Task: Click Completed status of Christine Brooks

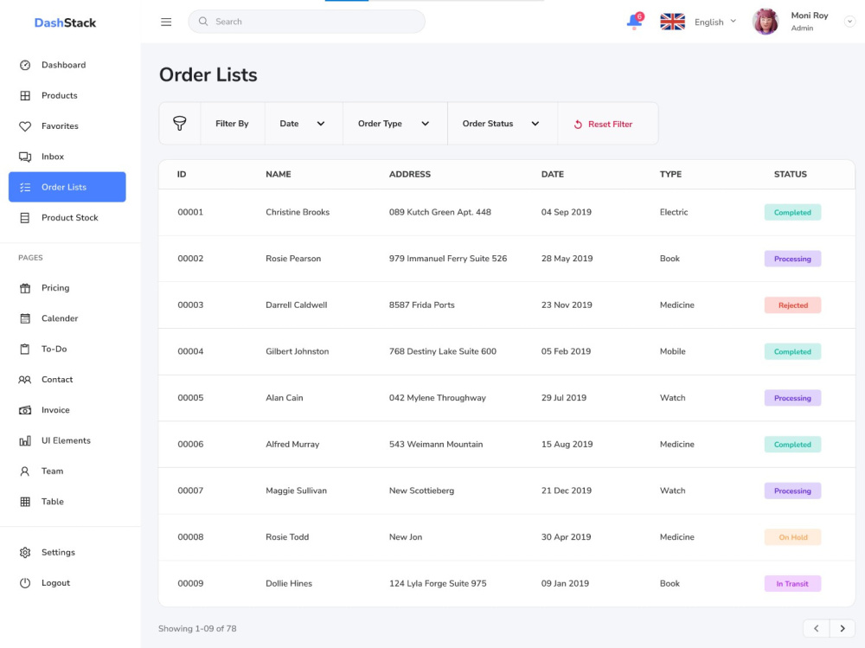Action: pos(792,213)
